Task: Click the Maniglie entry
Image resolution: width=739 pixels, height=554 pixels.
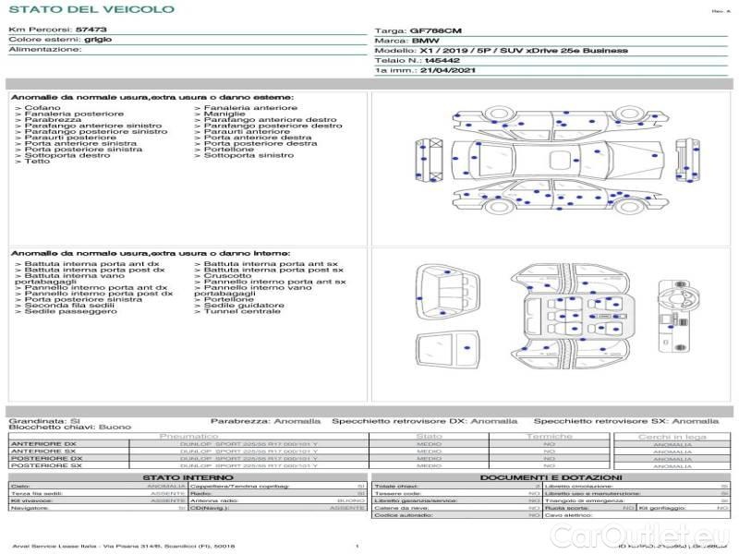Action: tap(220, 114)
